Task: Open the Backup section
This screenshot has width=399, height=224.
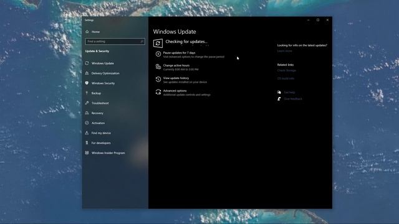Action: [x=93, y=93]
